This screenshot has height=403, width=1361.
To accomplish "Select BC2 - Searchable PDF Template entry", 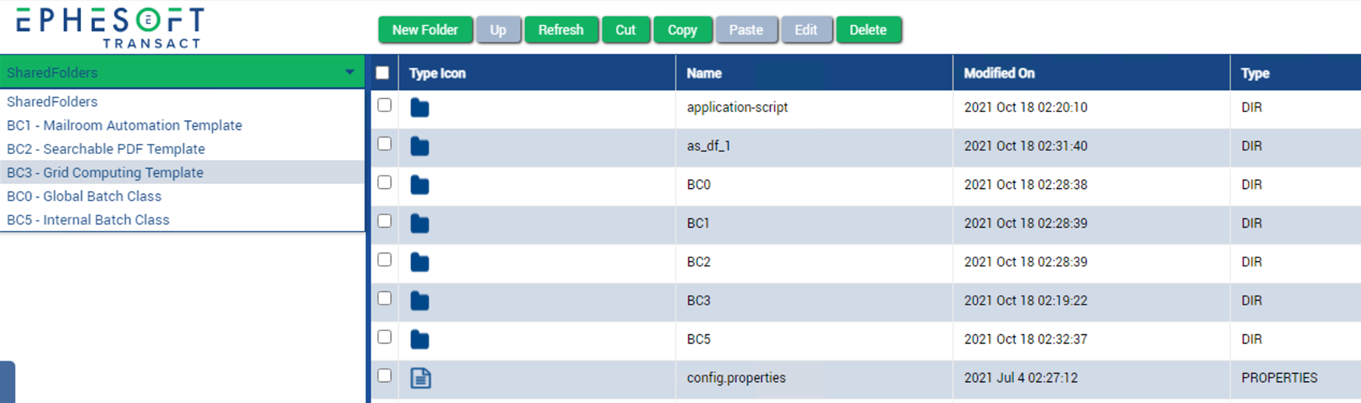I will 106,149.
